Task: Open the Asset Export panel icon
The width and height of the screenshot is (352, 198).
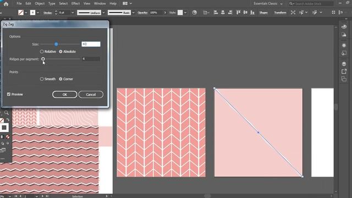Action: (344, 71)
